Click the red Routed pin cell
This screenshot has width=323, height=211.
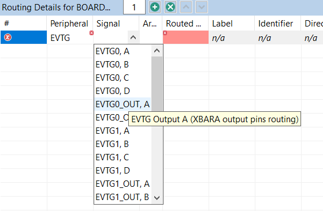pos(185,37)
